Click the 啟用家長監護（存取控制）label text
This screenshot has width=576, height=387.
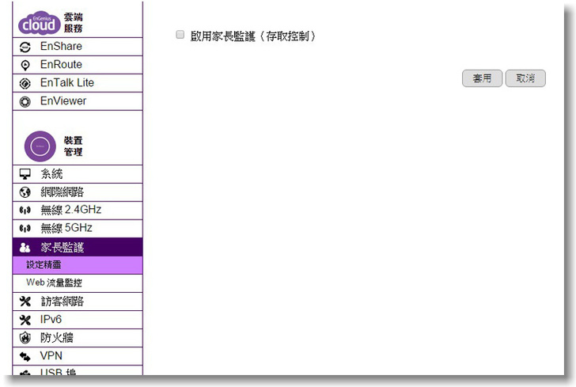[252, 36]
